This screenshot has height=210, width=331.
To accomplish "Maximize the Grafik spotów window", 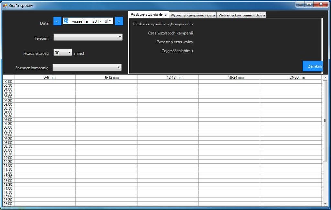I will (309, 4).
